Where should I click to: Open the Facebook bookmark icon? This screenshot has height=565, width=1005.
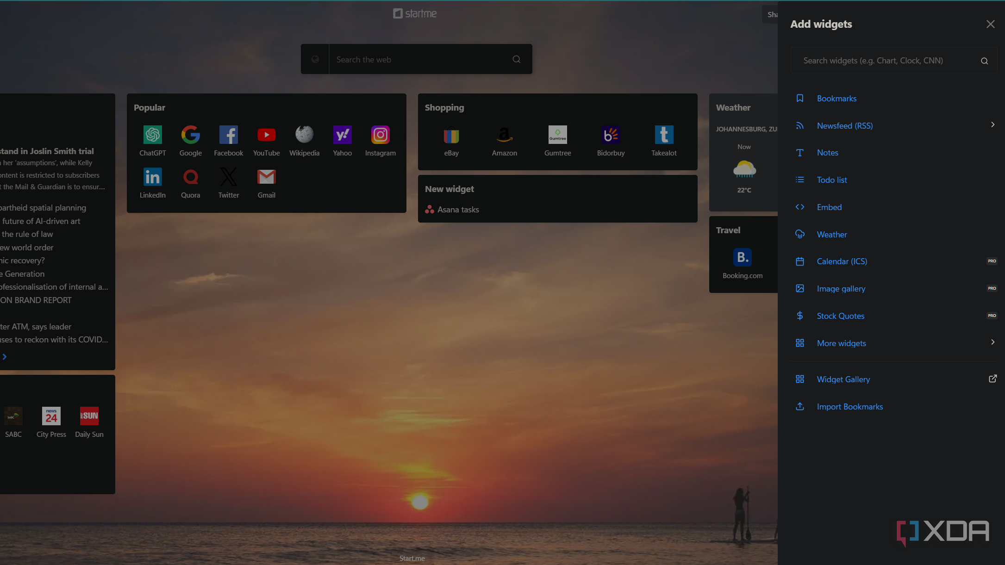[x=229, y=135]
